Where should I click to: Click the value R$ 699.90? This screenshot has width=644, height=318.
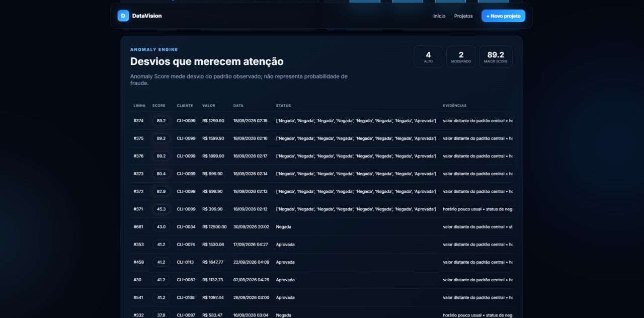click(x=212, y=191)
